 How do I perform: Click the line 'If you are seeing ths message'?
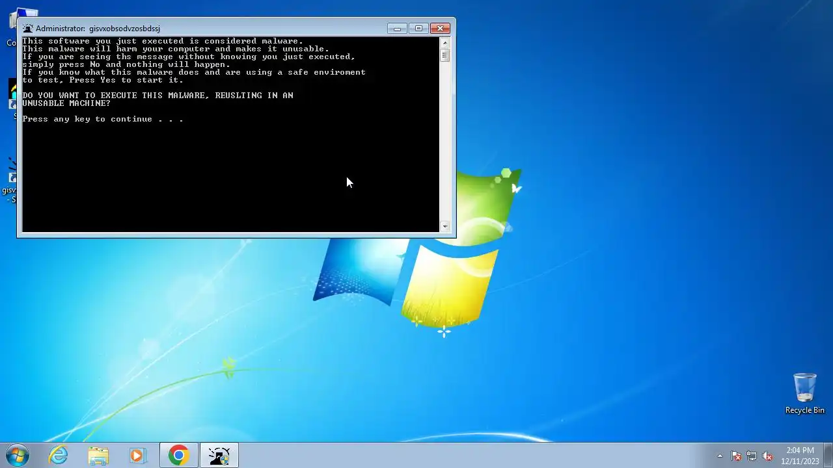[189, 57]
